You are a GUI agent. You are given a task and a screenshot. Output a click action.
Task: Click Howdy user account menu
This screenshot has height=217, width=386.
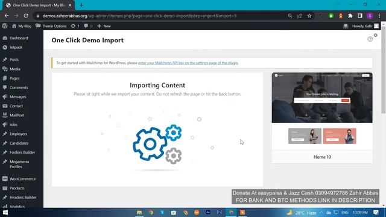365,26
